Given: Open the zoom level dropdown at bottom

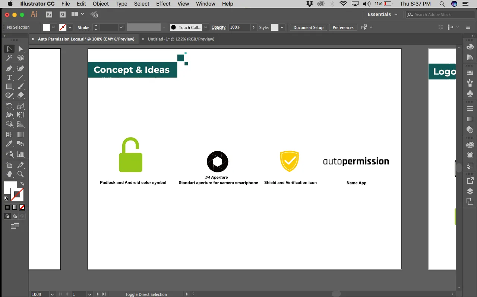Looking at the screenshot, I should click(51, 294).
